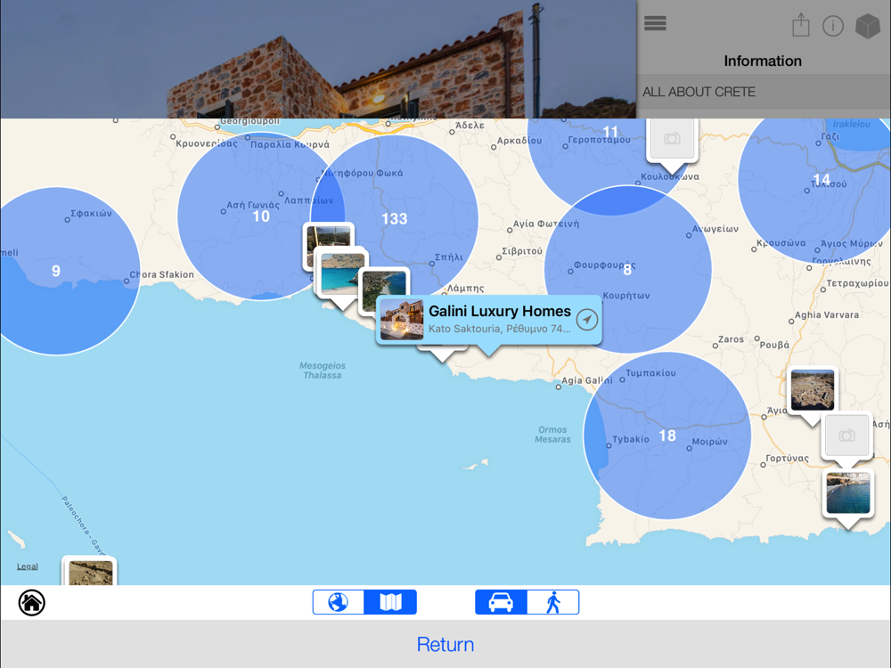Tap the Tybakio town label
Viewport: 891px width, 668px height.
[x=631, y=439]
